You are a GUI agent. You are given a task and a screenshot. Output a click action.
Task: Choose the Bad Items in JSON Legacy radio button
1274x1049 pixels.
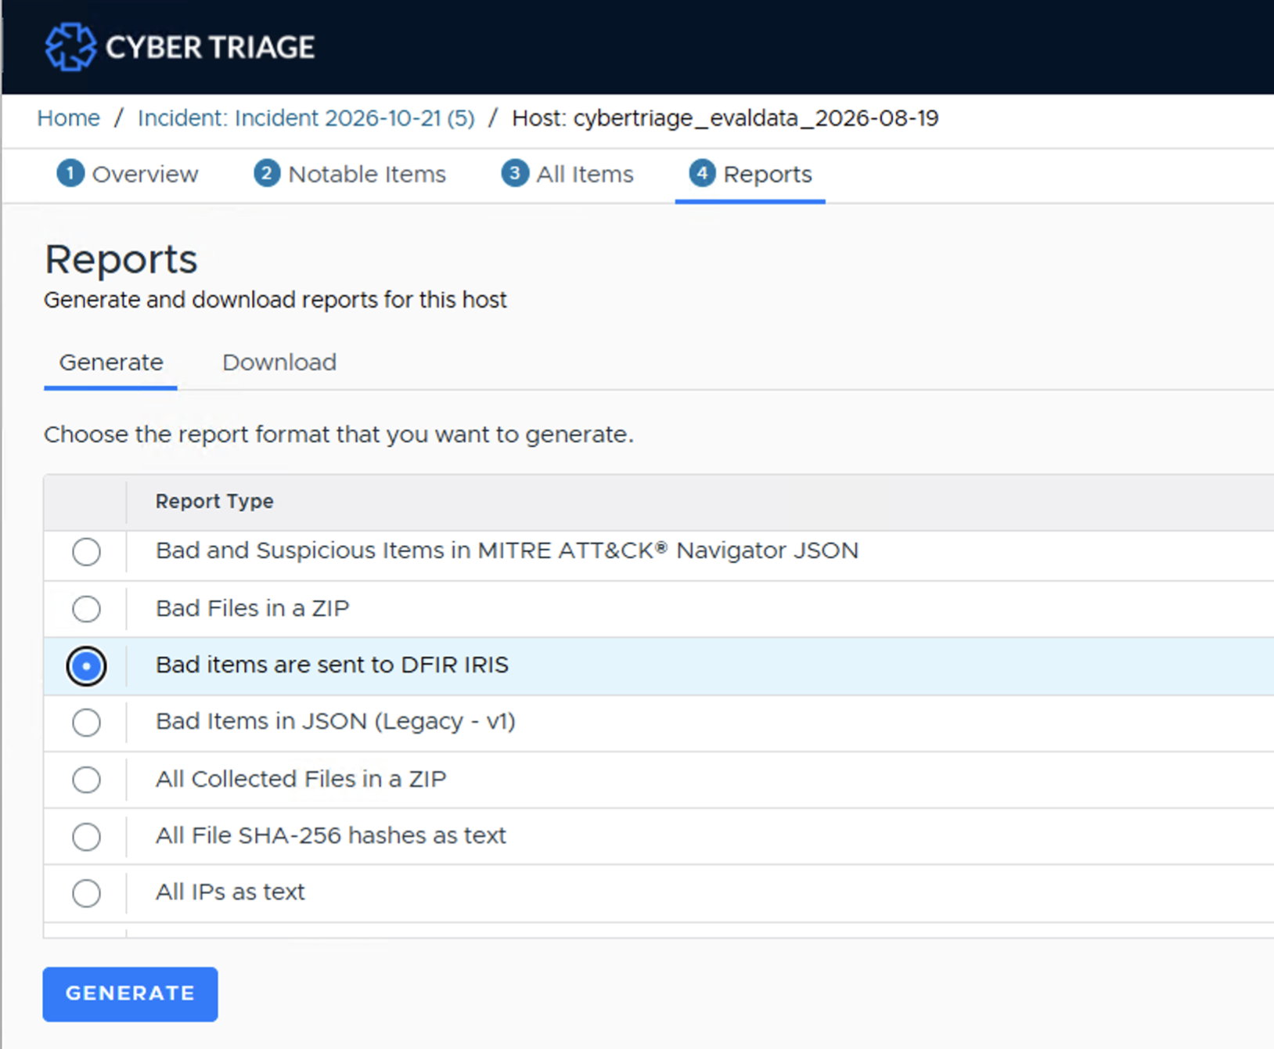coord(86,723)
